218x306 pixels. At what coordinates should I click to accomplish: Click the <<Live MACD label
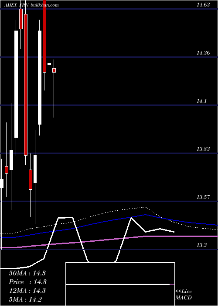click(184, 294)
